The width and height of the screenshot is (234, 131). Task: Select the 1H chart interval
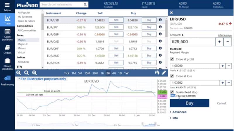point(102,73)
